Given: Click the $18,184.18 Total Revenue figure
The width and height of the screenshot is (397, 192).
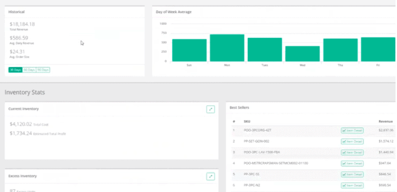Looking at the screenshot, I should [x=22, y=24].
